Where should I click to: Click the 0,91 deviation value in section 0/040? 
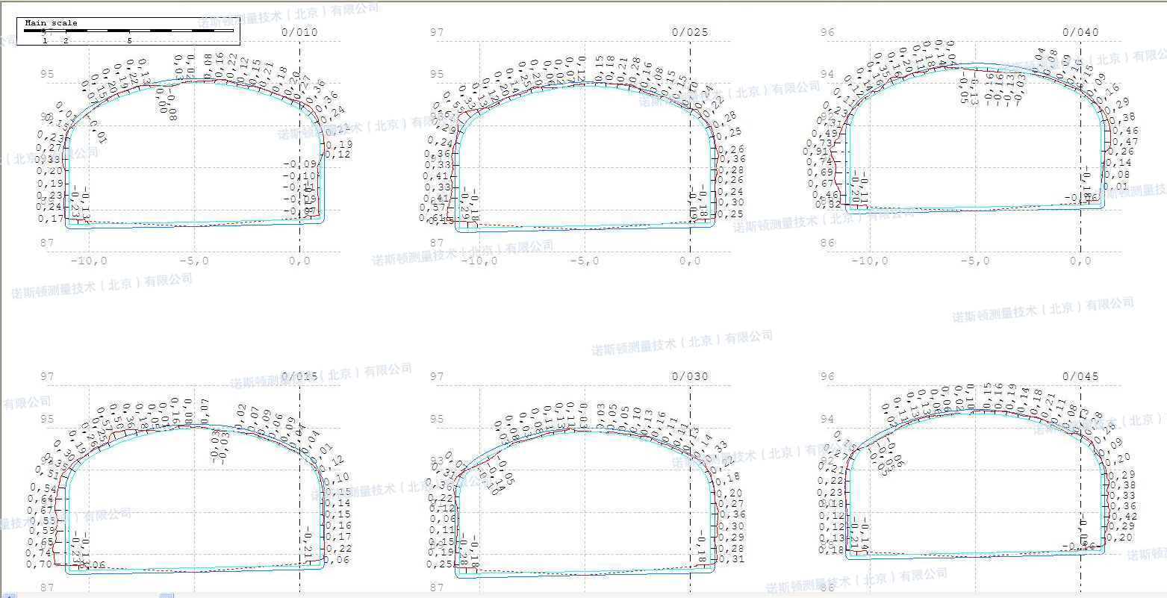point(816,152)
